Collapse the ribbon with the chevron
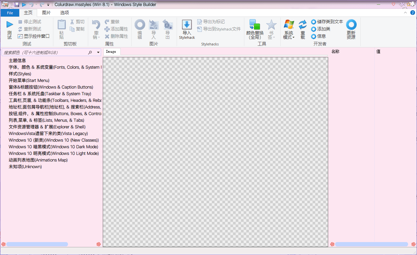The width and height of the screenshot is (417, 255). [406, 13]
